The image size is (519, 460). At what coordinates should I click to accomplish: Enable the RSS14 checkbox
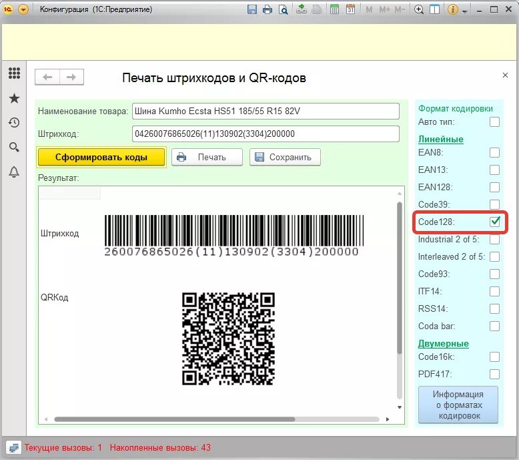click(494, 308)
